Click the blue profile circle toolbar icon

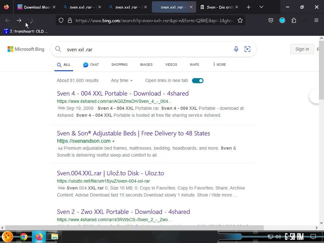282,20
